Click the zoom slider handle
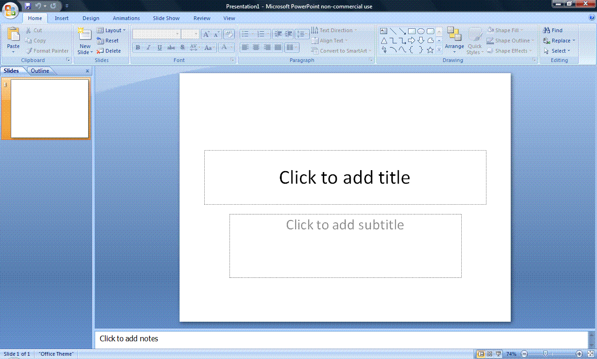This screenshot has height=359, width=597. (545, 354)
